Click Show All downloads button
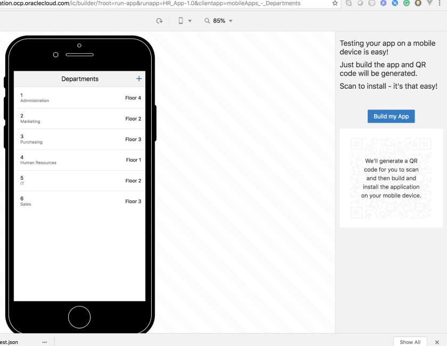This screenshot has height=346, width=447. point(410,342)
